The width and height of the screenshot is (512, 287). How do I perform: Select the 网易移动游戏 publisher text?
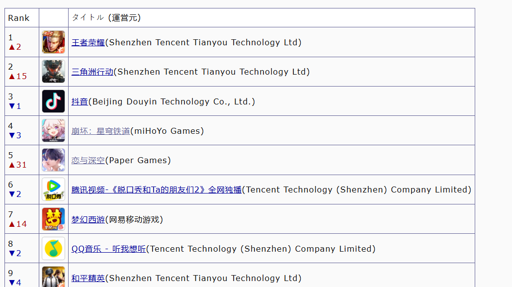pyautogui.click(x=134, y=220)
